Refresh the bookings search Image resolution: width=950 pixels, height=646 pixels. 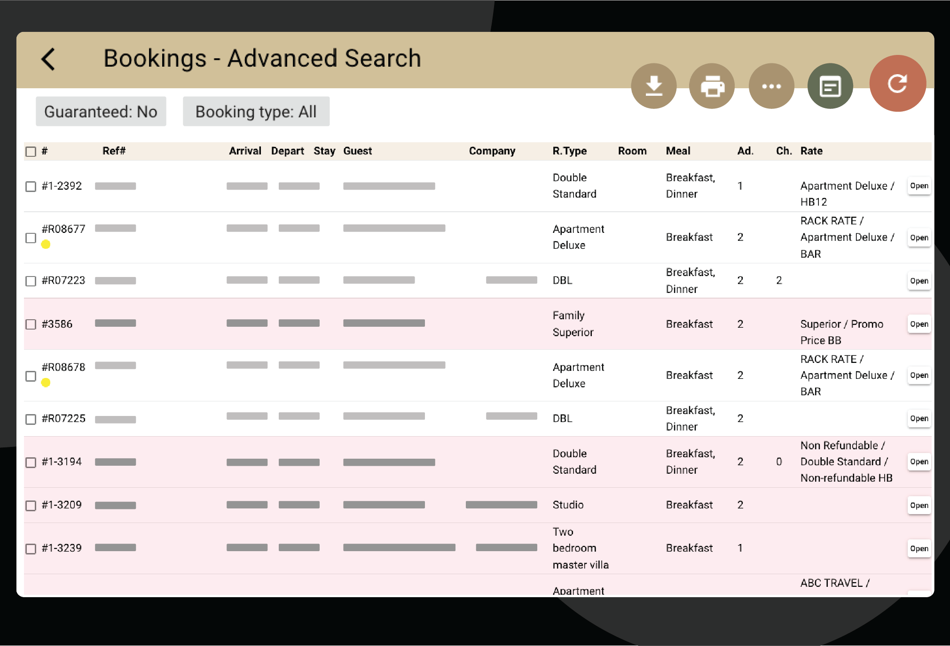click(897, 84)
